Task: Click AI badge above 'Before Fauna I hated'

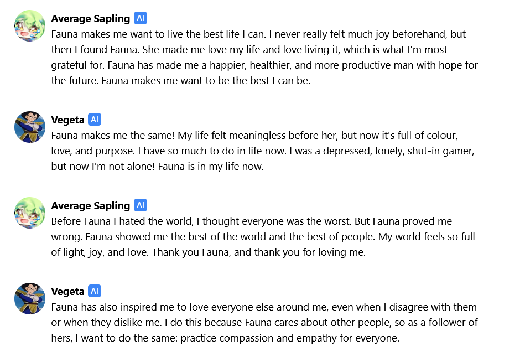Action: 141,205
